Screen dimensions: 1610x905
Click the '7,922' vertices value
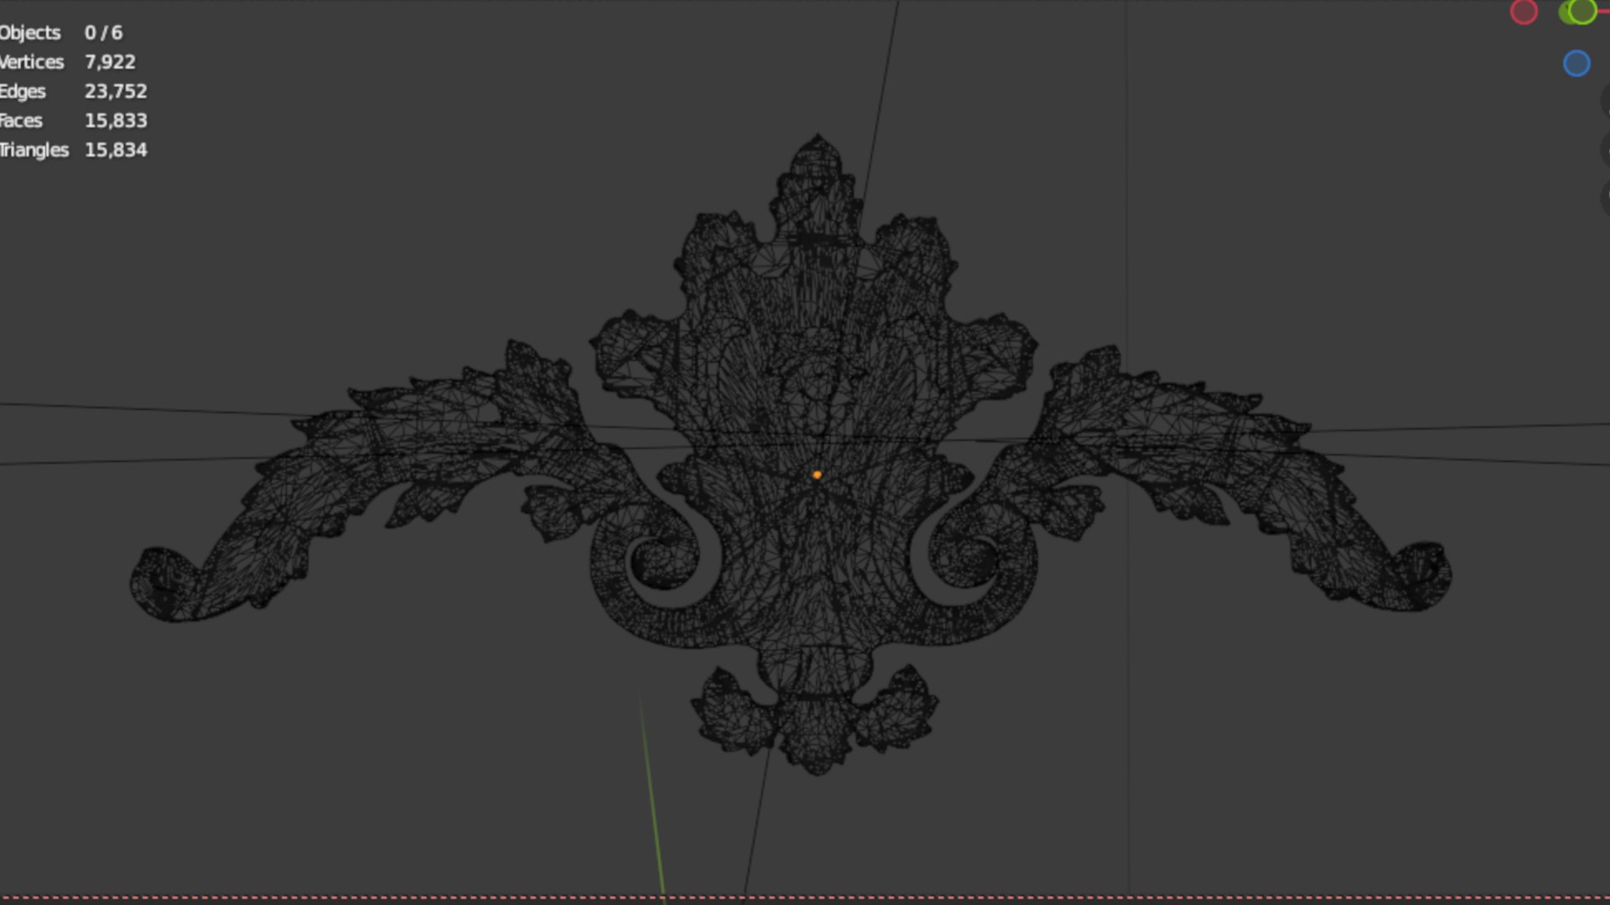point(110,62)
